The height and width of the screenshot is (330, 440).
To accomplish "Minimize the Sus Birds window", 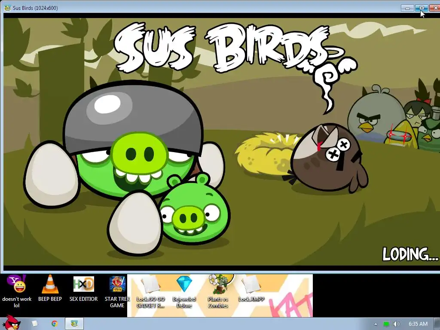I will click(407, 8).
